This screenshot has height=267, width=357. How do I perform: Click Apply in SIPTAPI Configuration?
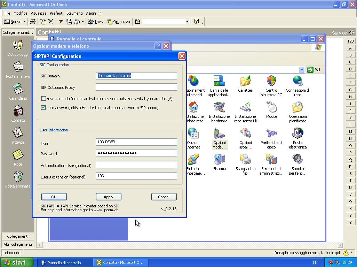click(x=109, y=197)
